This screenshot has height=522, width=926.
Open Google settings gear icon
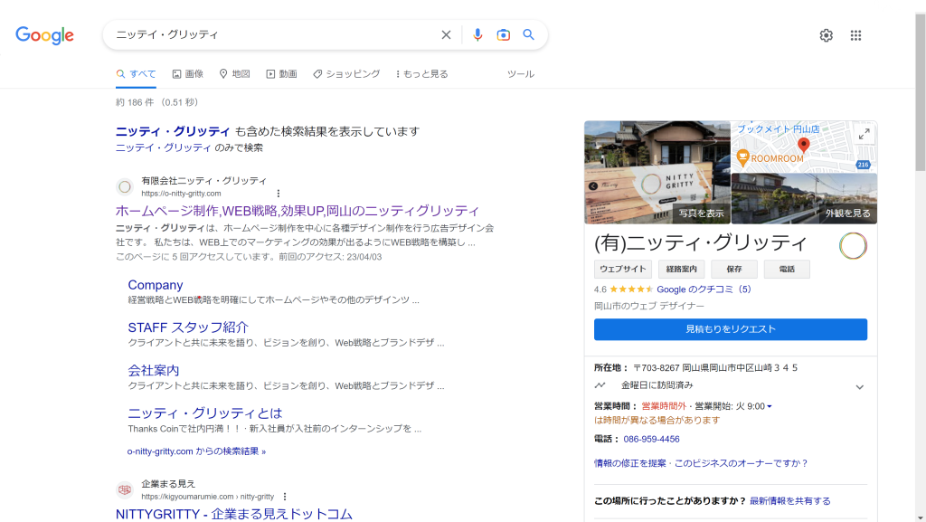pyautogui.click(x=827, y=35)
